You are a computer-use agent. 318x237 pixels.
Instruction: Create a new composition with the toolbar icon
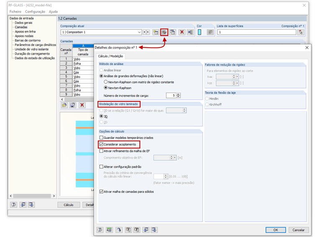156,32
